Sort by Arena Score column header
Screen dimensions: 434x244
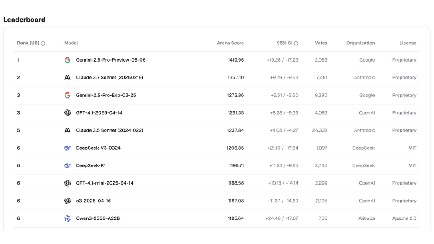point(230,43)
